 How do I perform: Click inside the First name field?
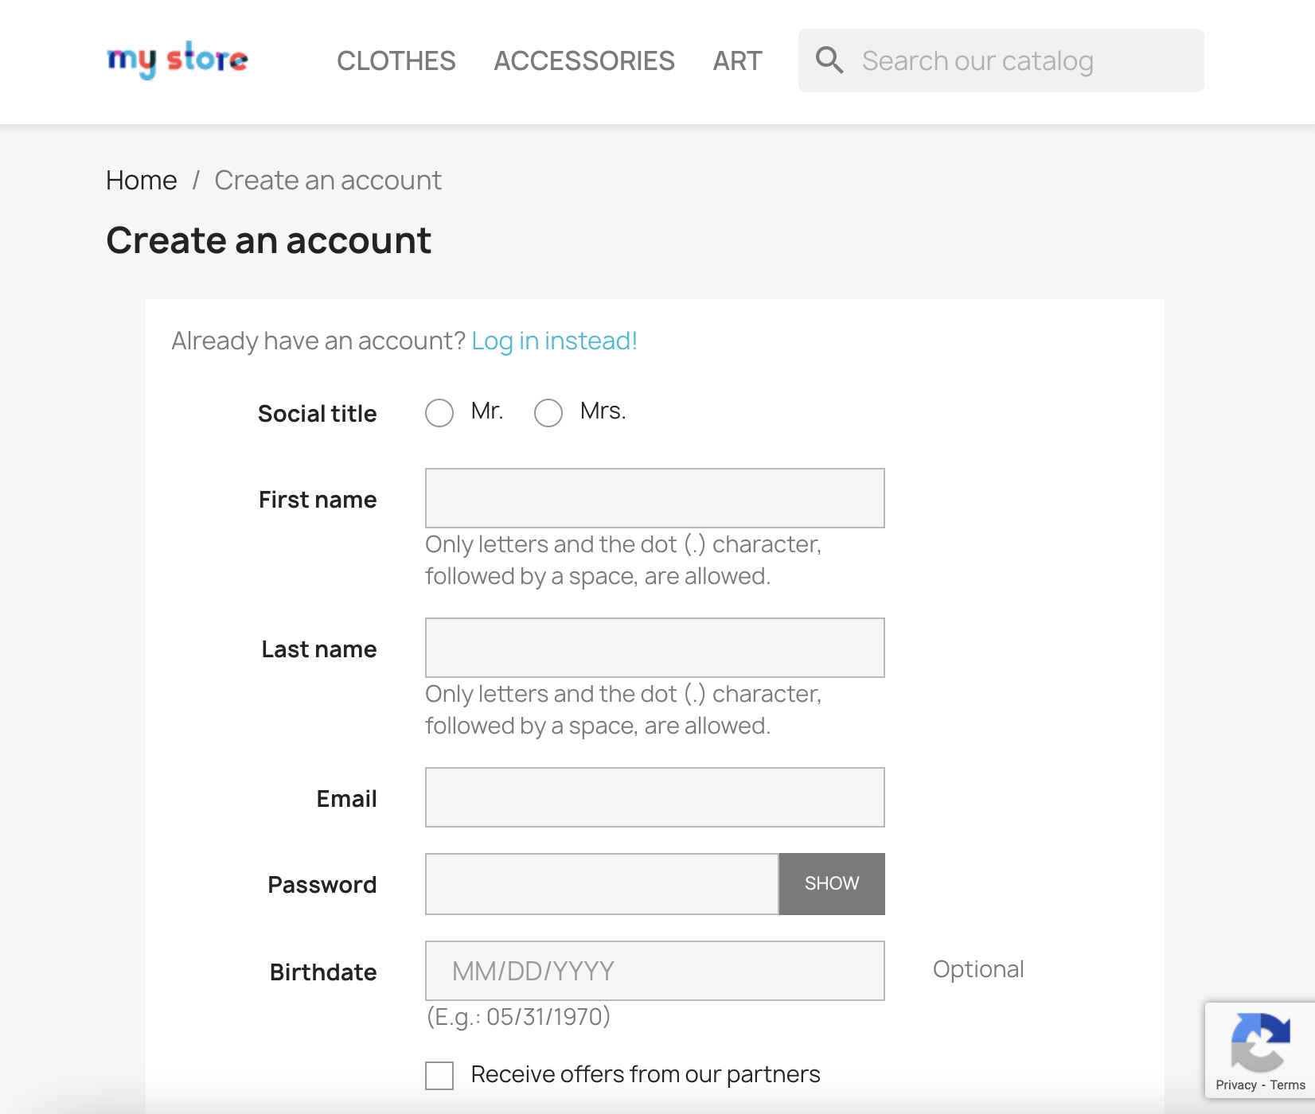(654, 497)
